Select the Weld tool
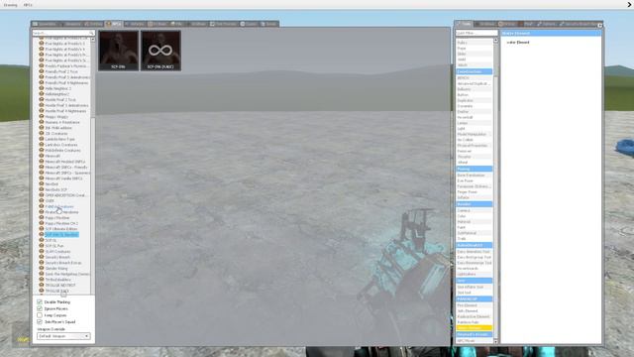The image size is (634, 357). click(474, 59)
